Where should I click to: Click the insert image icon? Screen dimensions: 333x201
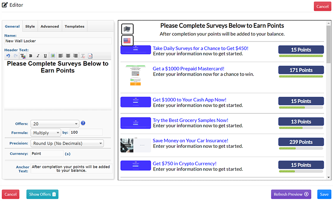[x=52, y=56]
